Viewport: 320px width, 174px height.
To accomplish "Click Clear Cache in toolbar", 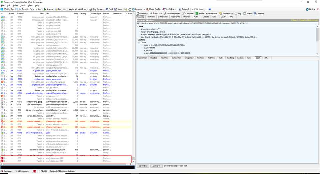I will (x=153, y=9).
